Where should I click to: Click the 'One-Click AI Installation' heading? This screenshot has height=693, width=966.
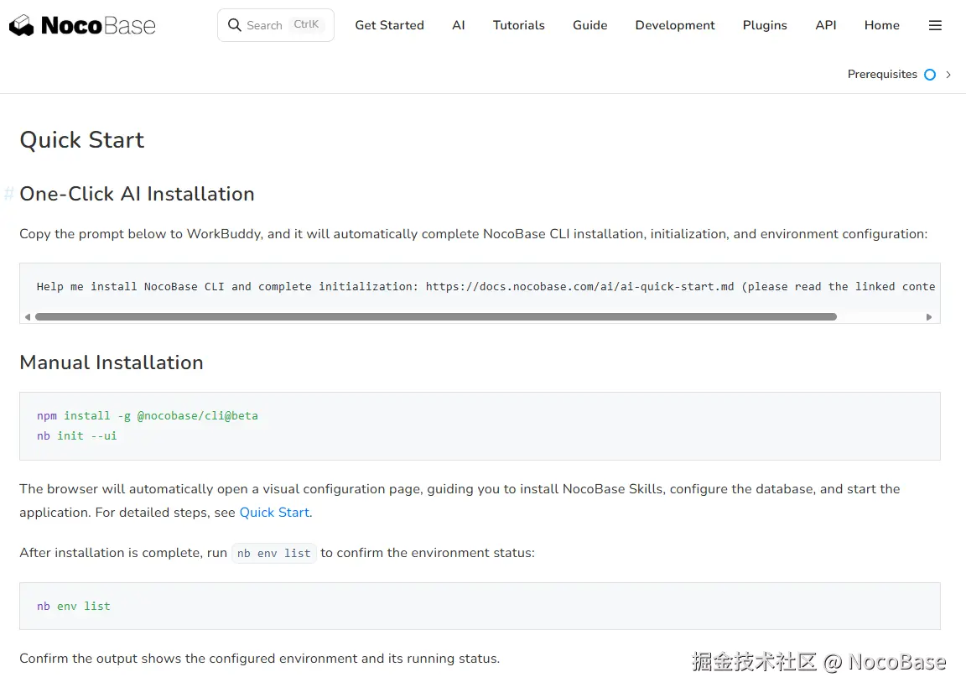[137, 194]
